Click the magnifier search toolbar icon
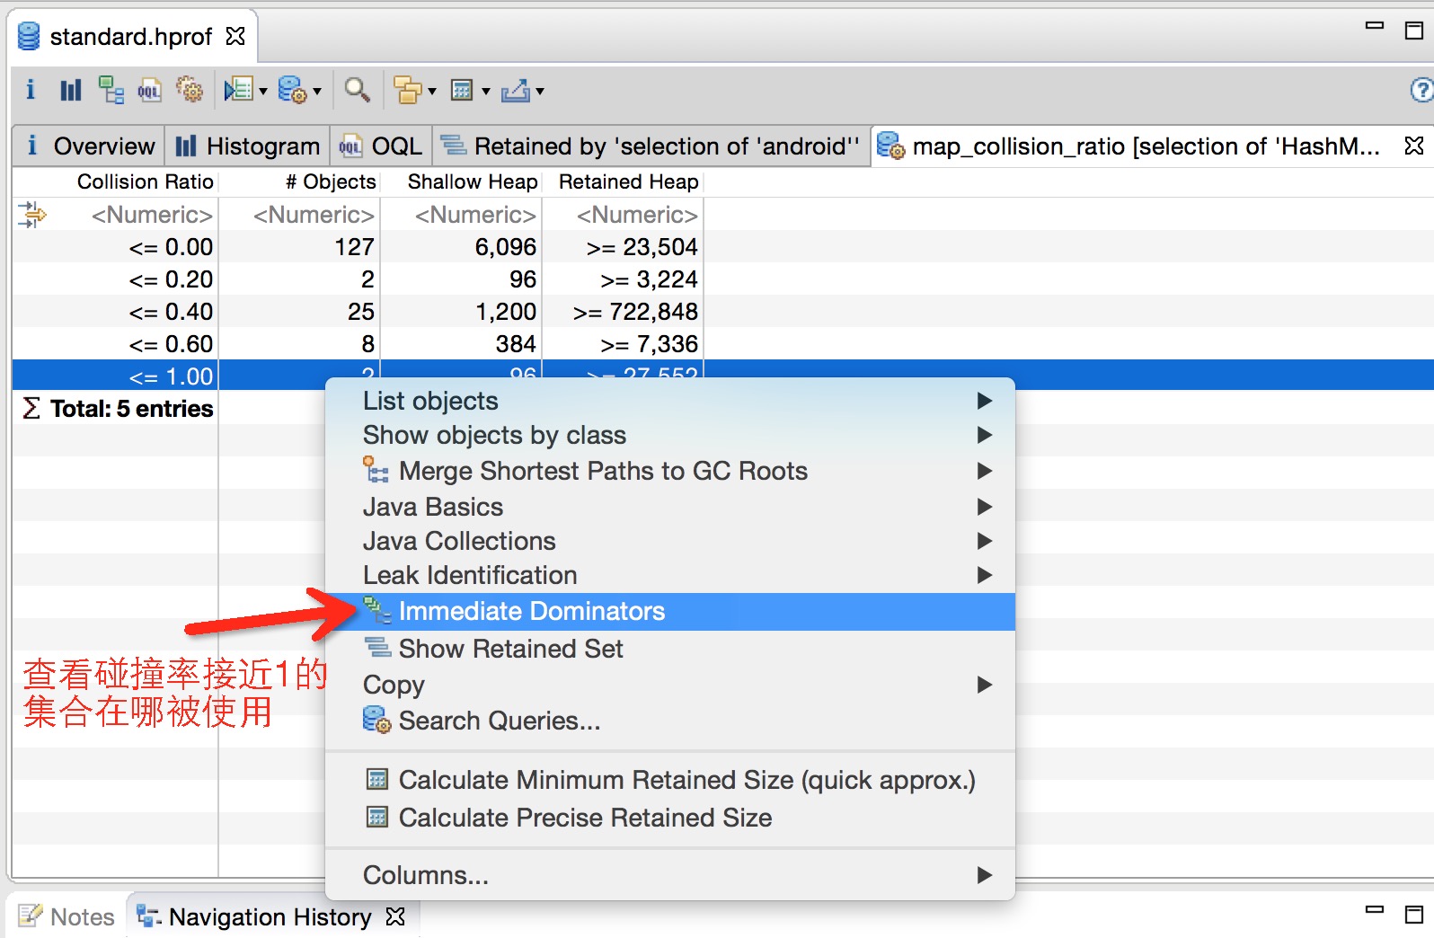Viewport: 1434px width, 938px height. [357, 90]
